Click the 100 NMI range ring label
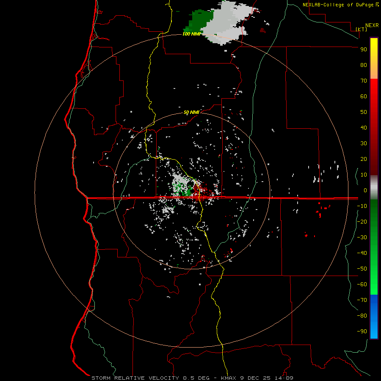Viewport: 381px width, 381px height. 191,34
